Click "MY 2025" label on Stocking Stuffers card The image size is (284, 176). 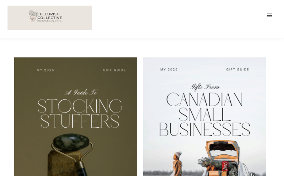tap(45, 70)
